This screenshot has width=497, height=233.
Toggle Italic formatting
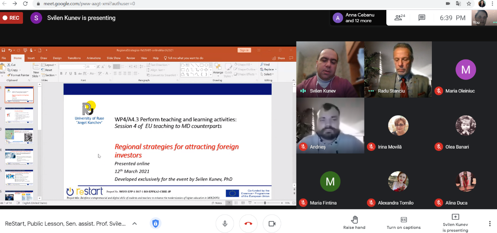[x=66, y=74]
